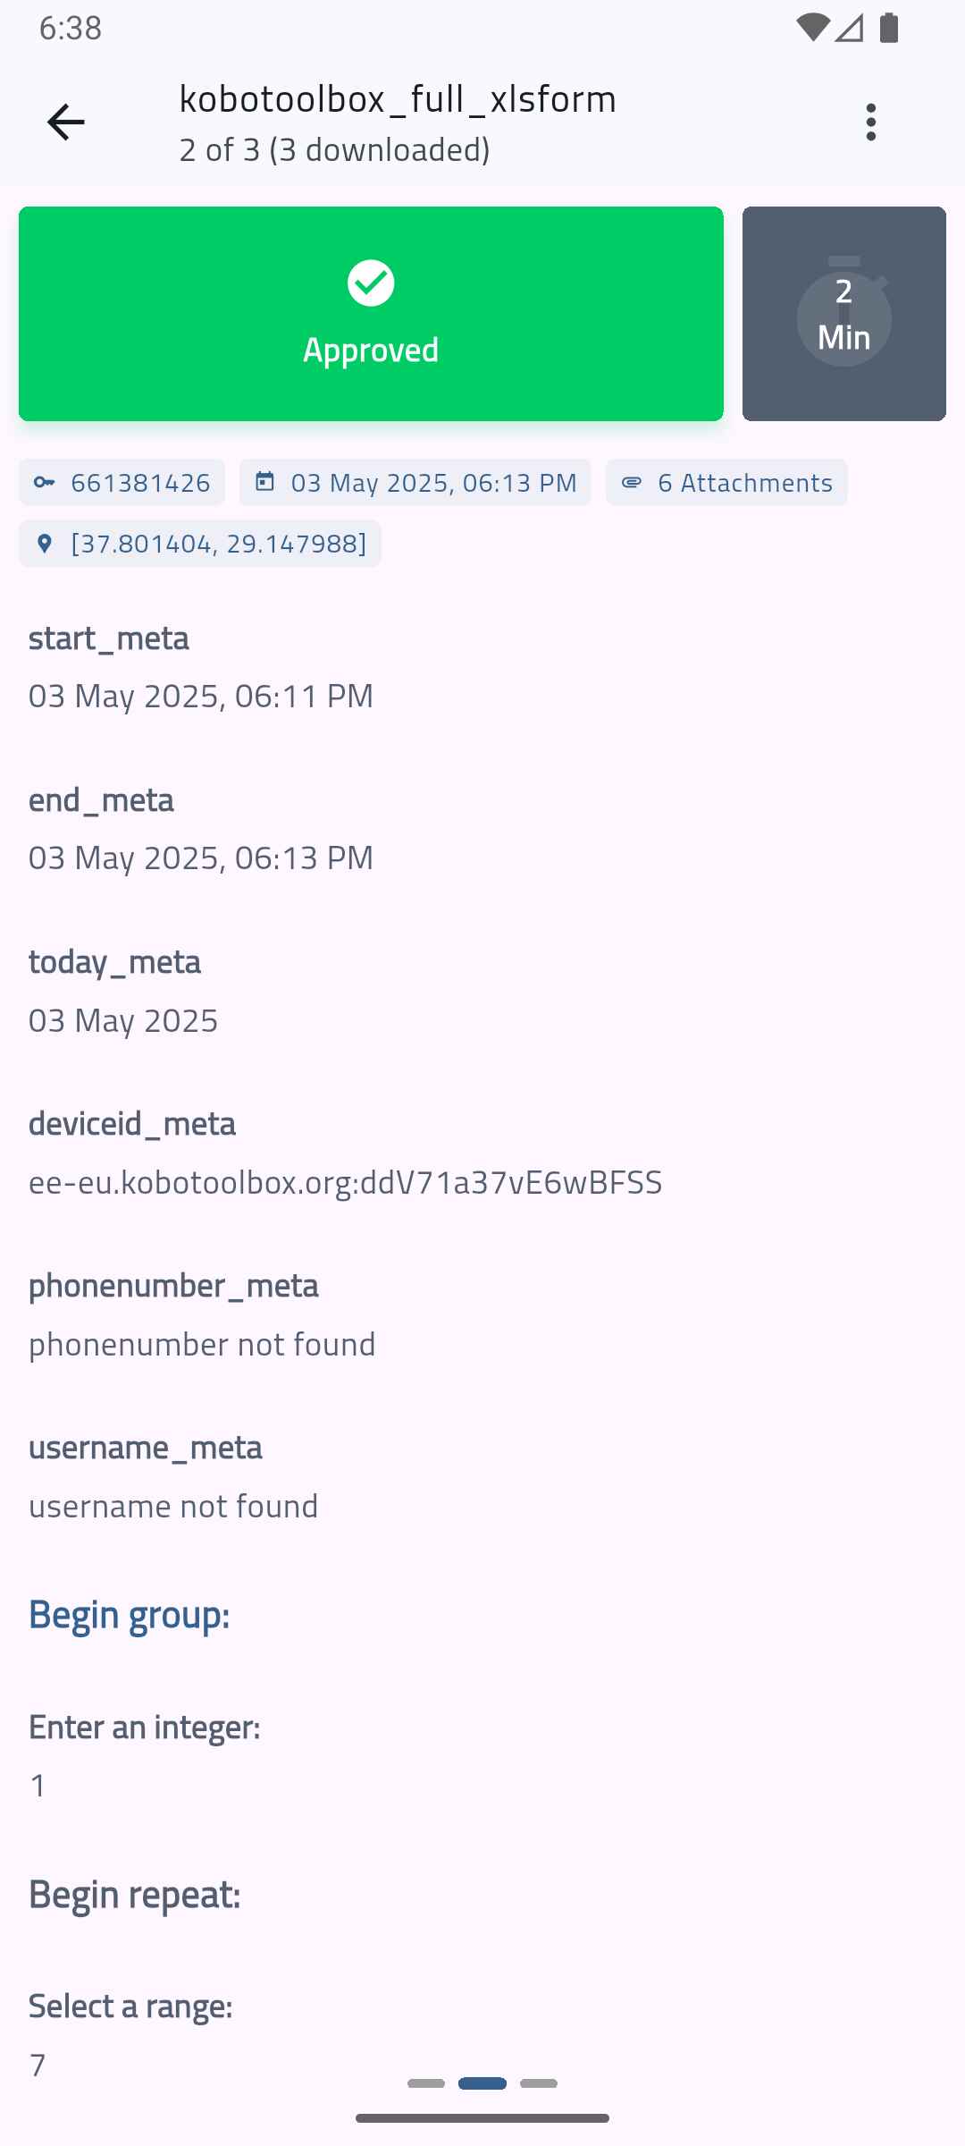This screenshot has width=965, height=2146.
Task: Collapse the Begin repeat section header
Action: (x=135, y=1894)
